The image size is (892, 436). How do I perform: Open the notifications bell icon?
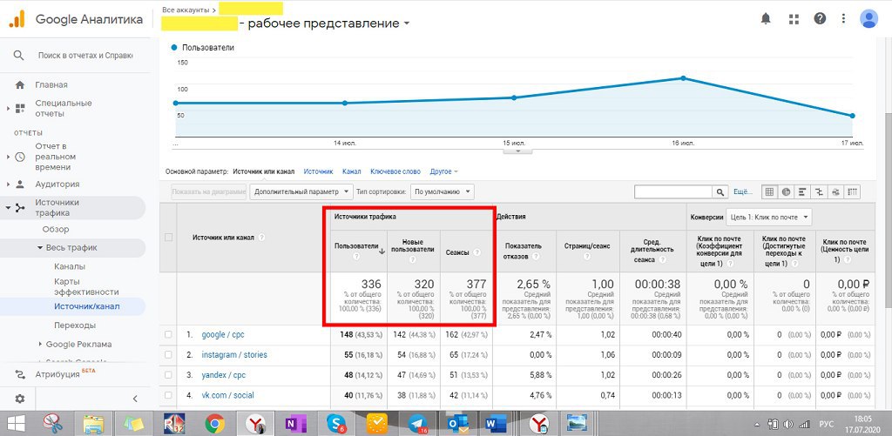pyautogui.click(x=766, y=19)
